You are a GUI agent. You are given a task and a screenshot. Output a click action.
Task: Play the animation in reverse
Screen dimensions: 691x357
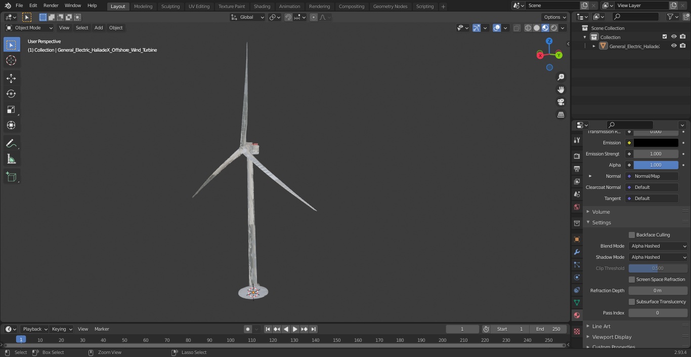[286, 329]
